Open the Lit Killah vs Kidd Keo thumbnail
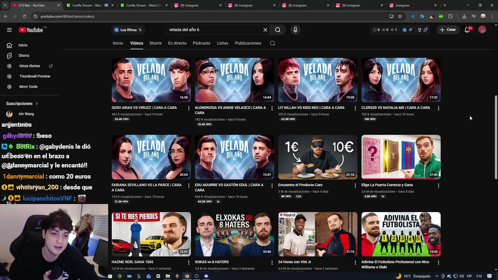 318,80
